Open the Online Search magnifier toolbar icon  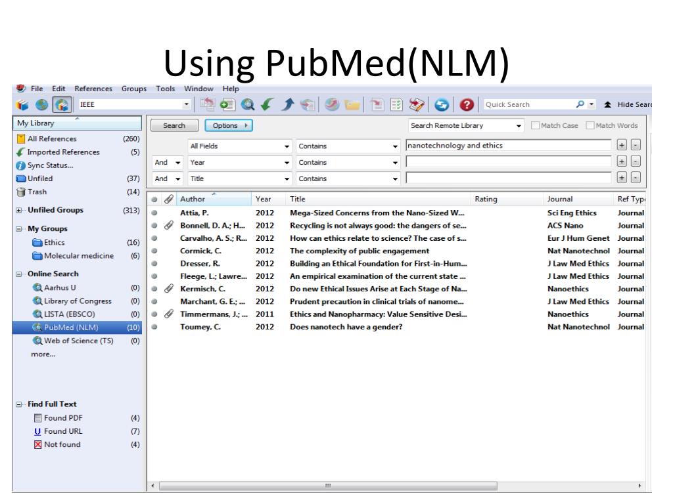pyautogui.click(x=248, y=104)
